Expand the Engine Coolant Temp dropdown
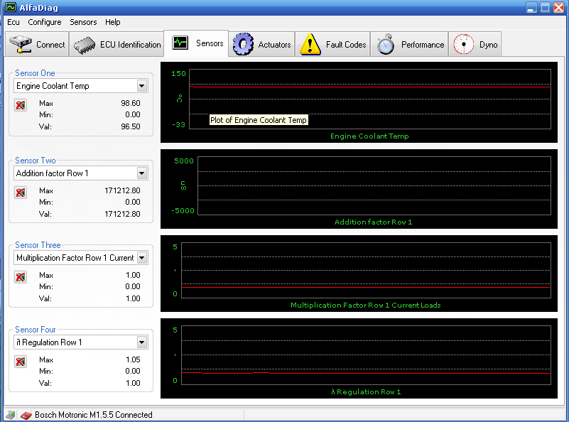The width and height of the screenshot is (569, 422). point(142,86)
